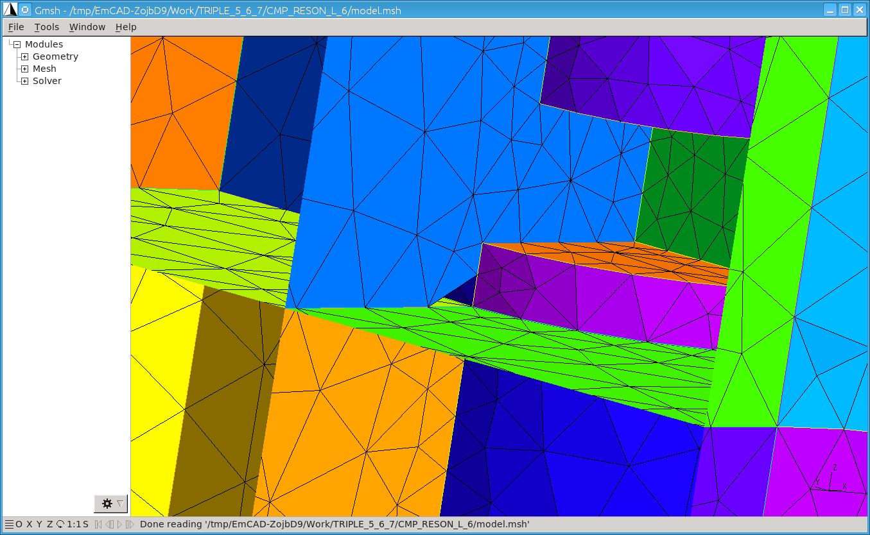Select the Mesh tree item
Screen dimensions: 870x535
(44, 69)
